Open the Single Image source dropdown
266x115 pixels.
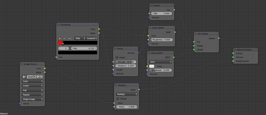click(32, 99)
